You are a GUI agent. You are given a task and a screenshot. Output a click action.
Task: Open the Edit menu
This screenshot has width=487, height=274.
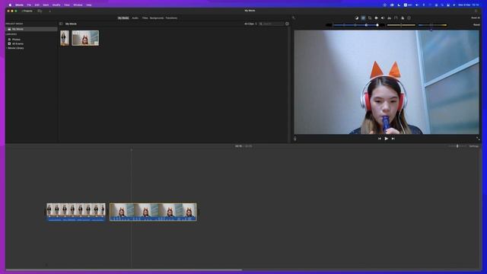(x=37, y=5)
